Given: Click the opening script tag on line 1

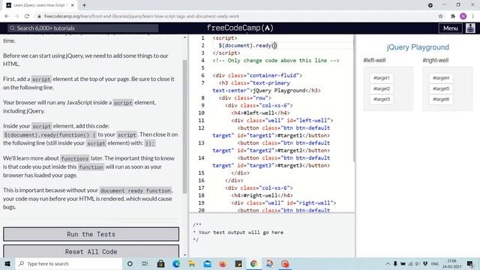Looking at the screenshot, I should [225, 38].
